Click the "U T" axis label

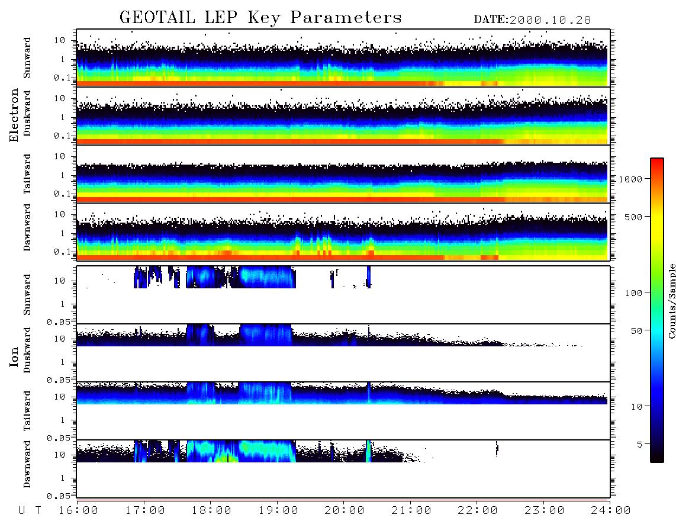[x=30, y=511]
